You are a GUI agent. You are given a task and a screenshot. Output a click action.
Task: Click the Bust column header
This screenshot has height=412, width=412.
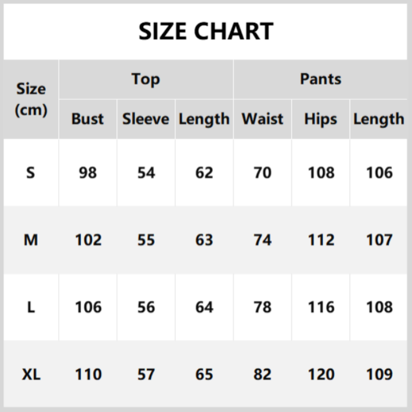click(88, 119)
